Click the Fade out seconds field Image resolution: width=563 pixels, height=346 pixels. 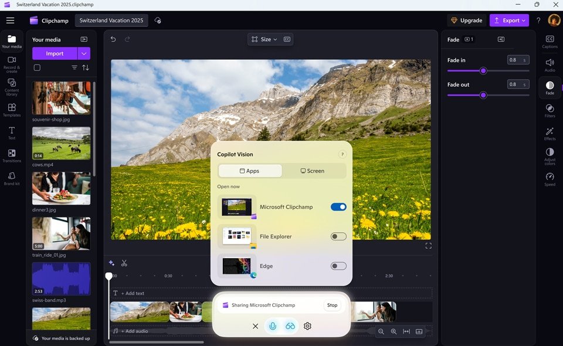pos(518,84)
